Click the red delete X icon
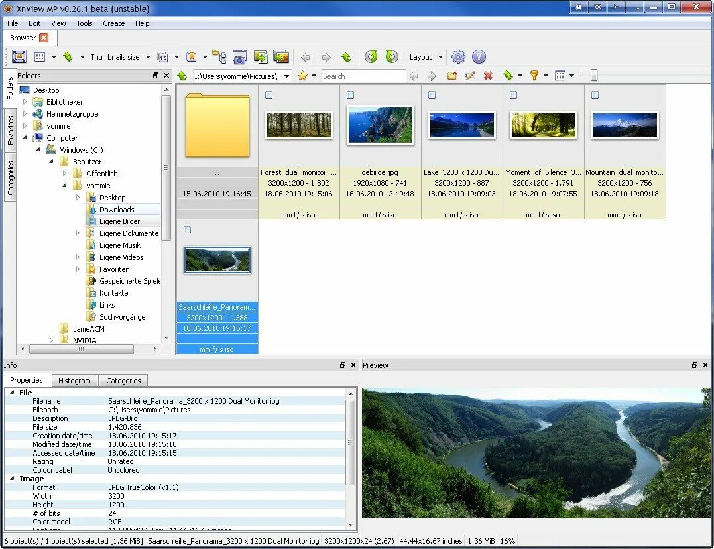This screenshot has height=549, width=714. (x=488, y=76)
